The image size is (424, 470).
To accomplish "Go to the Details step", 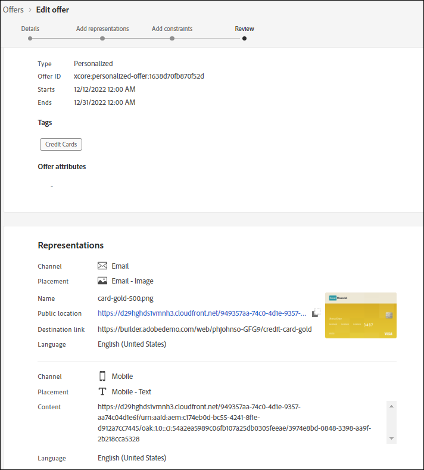I will 30,29.
